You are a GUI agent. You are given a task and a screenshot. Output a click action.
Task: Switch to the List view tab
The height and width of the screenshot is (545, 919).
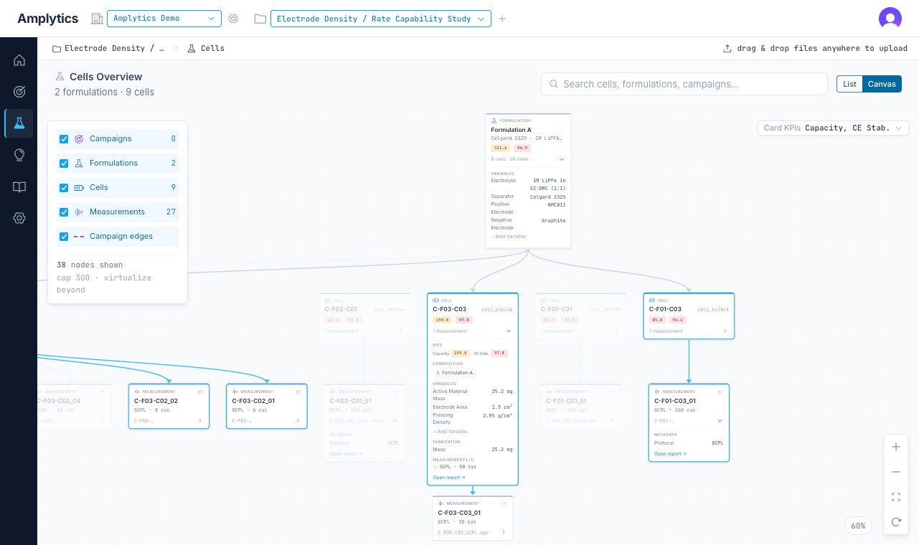click(849, 84)
